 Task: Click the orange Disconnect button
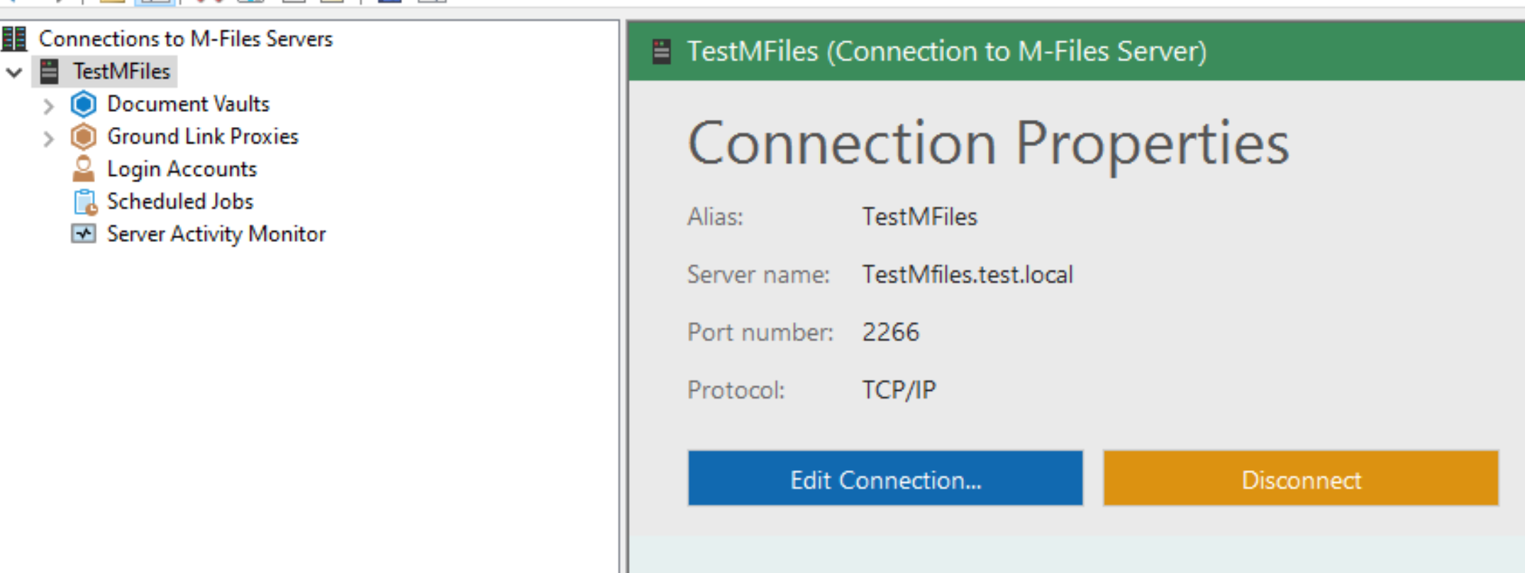(1301, 478)
